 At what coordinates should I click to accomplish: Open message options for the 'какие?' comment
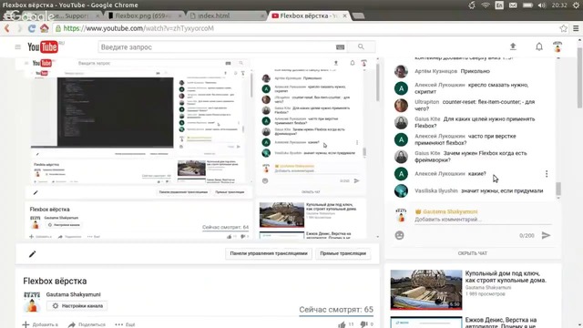(x=547, y=174)
